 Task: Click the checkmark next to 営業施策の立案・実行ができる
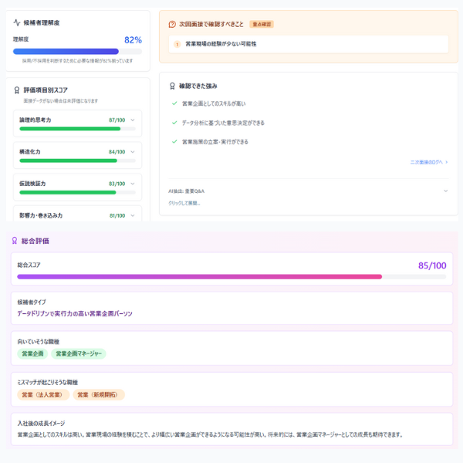pos(174,142)
